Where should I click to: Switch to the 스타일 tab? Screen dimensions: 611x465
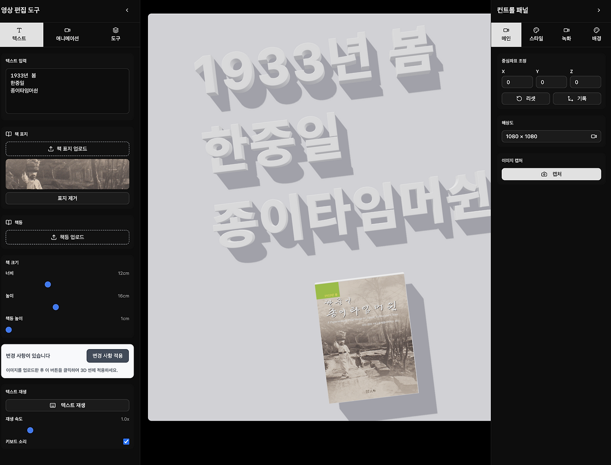click(536, 34)
